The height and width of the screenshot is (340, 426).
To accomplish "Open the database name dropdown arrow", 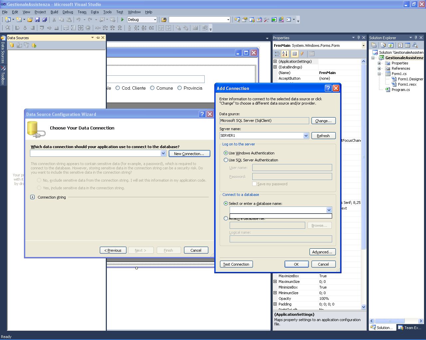I will point(329,210).
